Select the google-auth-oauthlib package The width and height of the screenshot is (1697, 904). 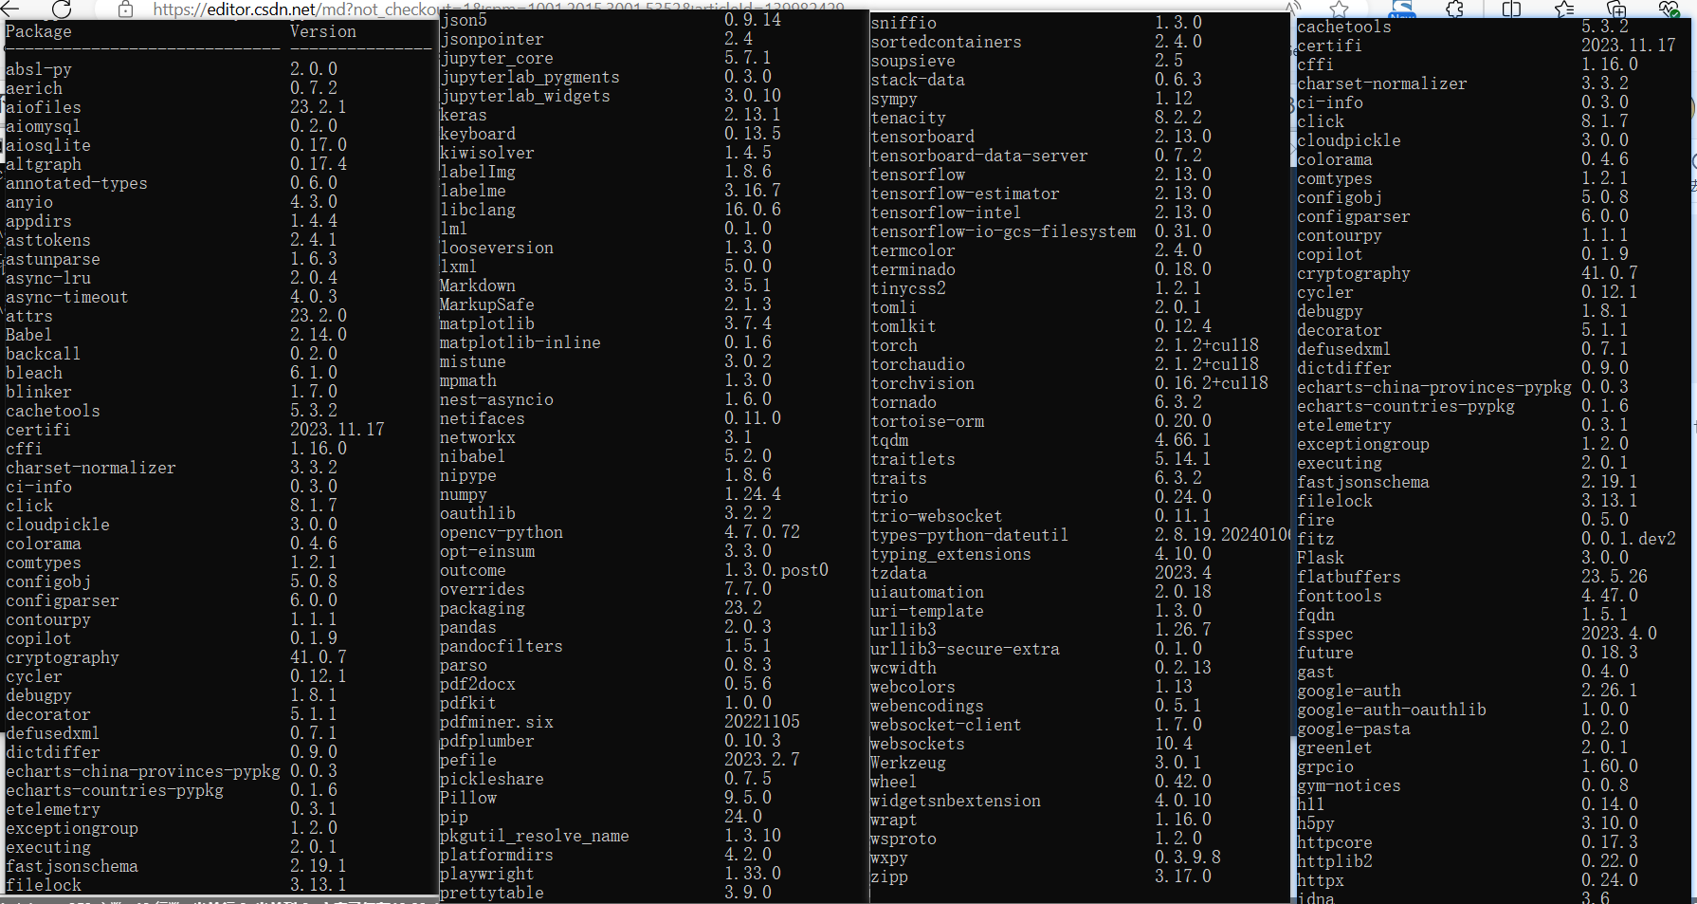pos(1392,710)
